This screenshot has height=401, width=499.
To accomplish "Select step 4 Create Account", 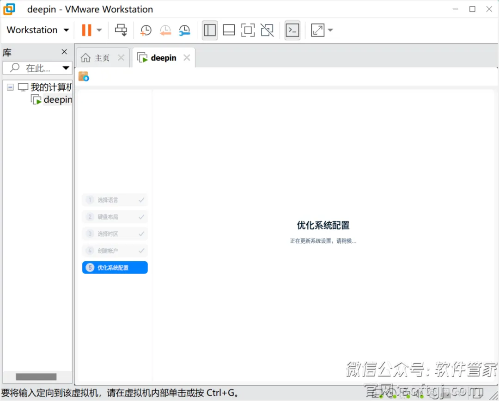I will pos(115,250).
